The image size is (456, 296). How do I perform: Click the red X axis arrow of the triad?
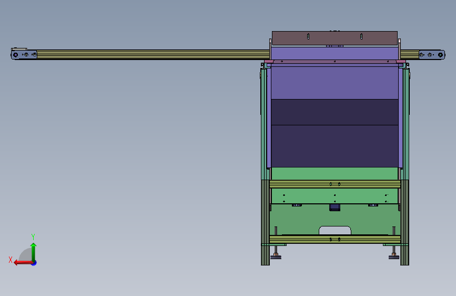[23, 263]
